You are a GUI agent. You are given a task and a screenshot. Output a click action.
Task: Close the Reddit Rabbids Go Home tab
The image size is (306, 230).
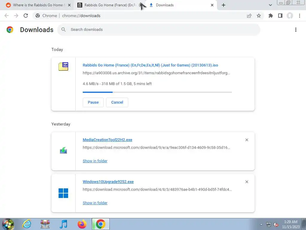coord(69,5)
